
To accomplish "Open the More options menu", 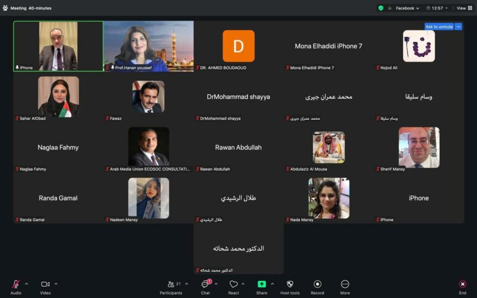I will click(345, 285).
